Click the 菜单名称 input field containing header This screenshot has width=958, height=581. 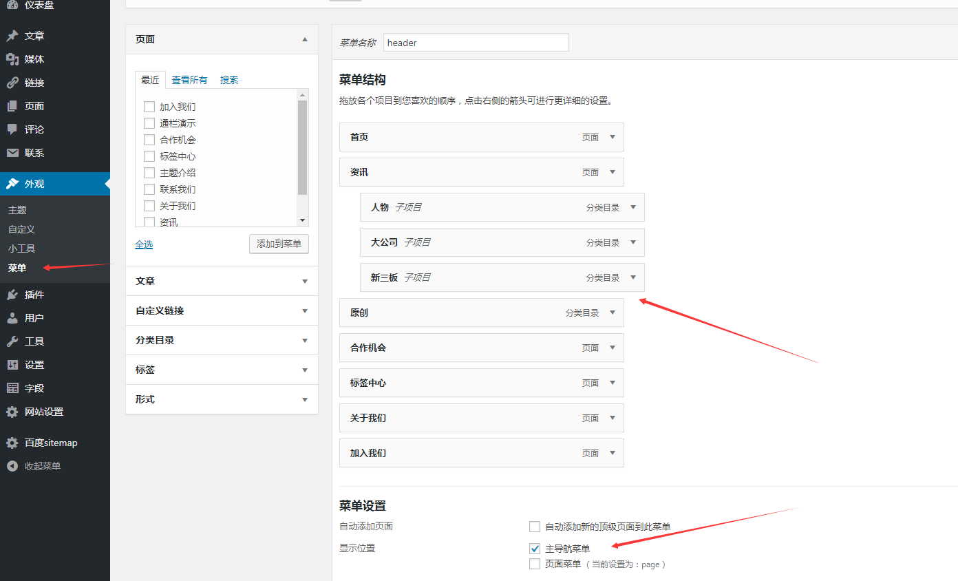point(476,43)
